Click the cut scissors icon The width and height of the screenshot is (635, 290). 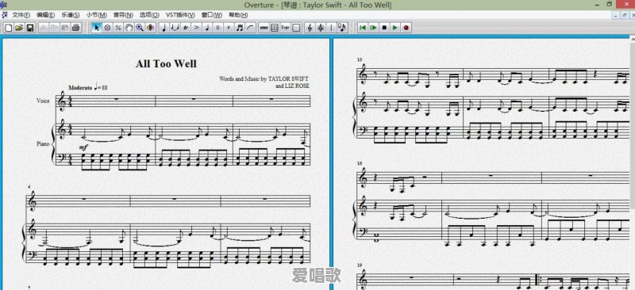(43, 28)
